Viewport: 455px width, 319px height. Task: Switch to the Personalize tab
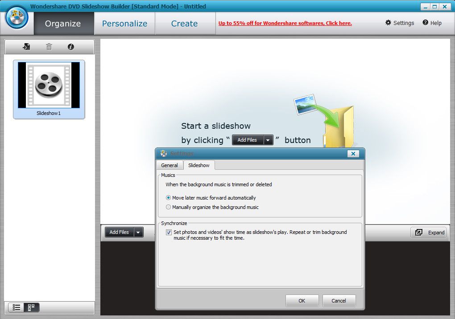[124, 24]
